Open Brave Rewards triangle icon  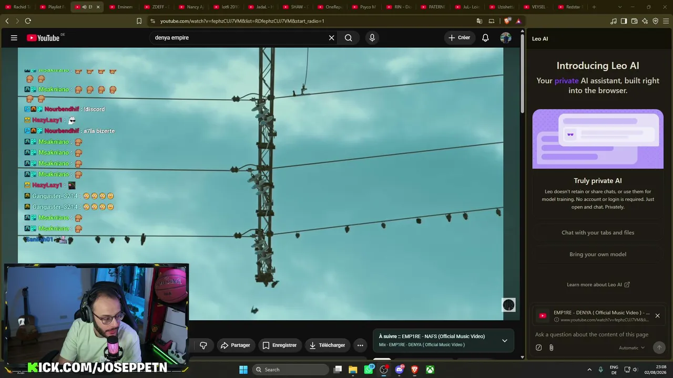tap(518, 21)
